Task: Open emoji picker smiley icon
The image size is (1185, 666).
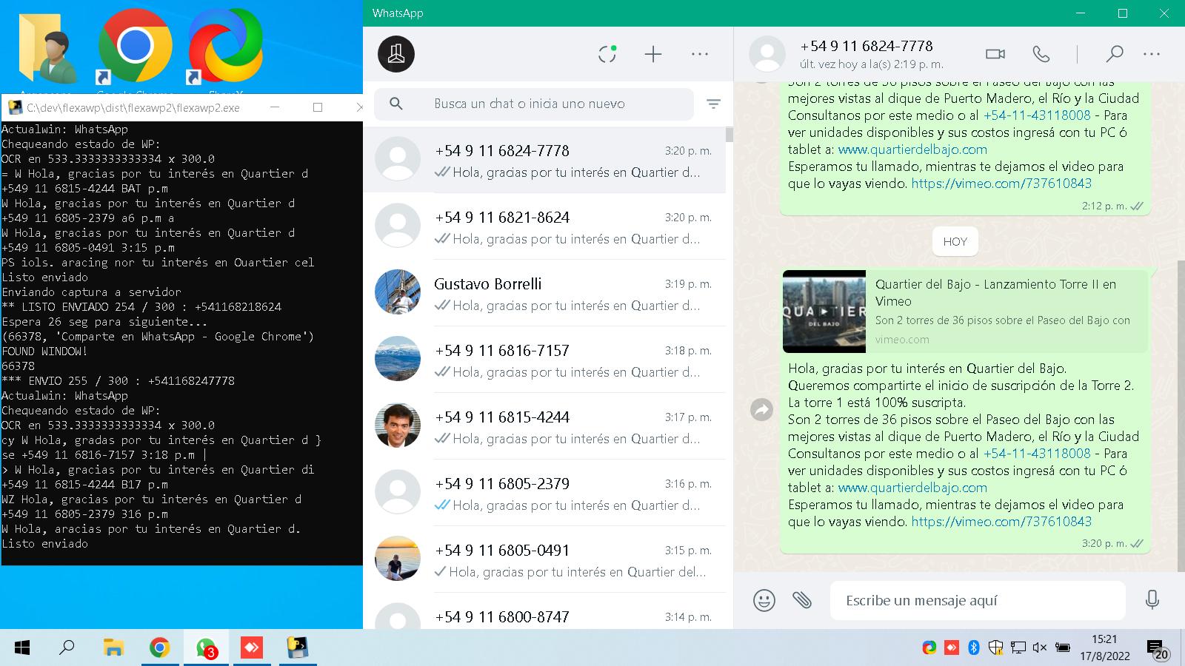Action: pyautogui.click(x=764, y=600)
